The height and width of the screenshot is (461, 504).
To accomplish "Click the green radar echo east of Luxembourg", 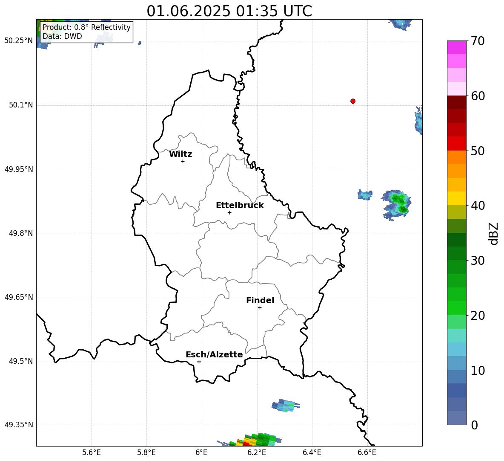I will click(x=396, y=205).
